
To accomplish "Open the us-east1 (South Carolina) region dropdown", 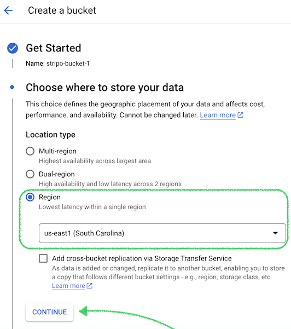I will click(162, 233).
